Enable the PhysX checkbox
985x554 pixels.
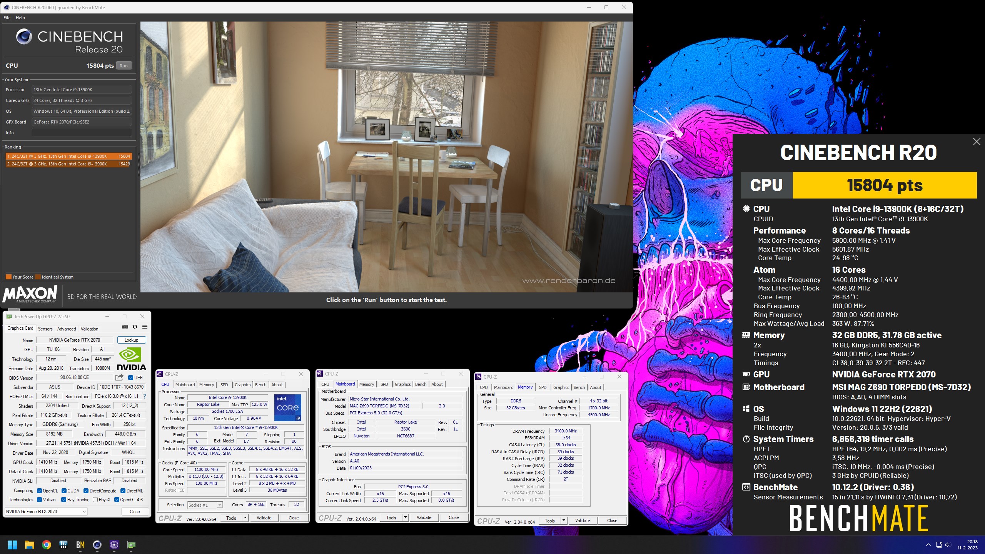(95, 500)
